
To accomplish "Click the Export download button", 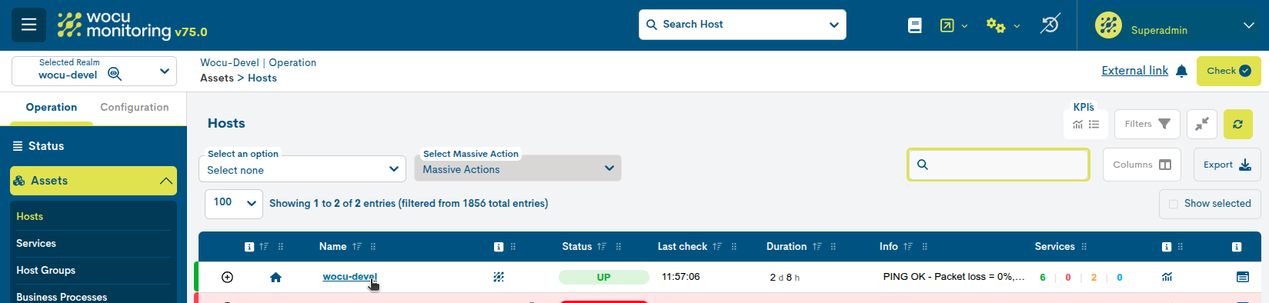I will (x=1227, y=165).
